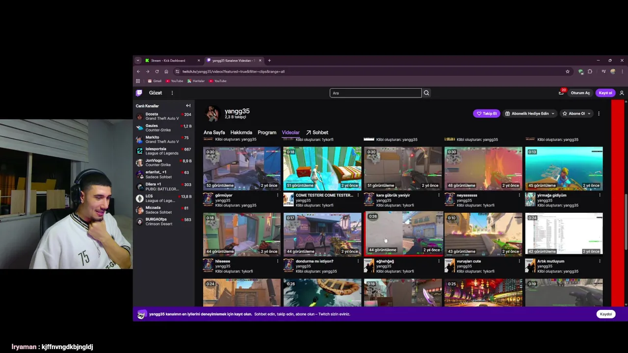Open a new browser tab
The image size is (628, 353).
[269, 60]
